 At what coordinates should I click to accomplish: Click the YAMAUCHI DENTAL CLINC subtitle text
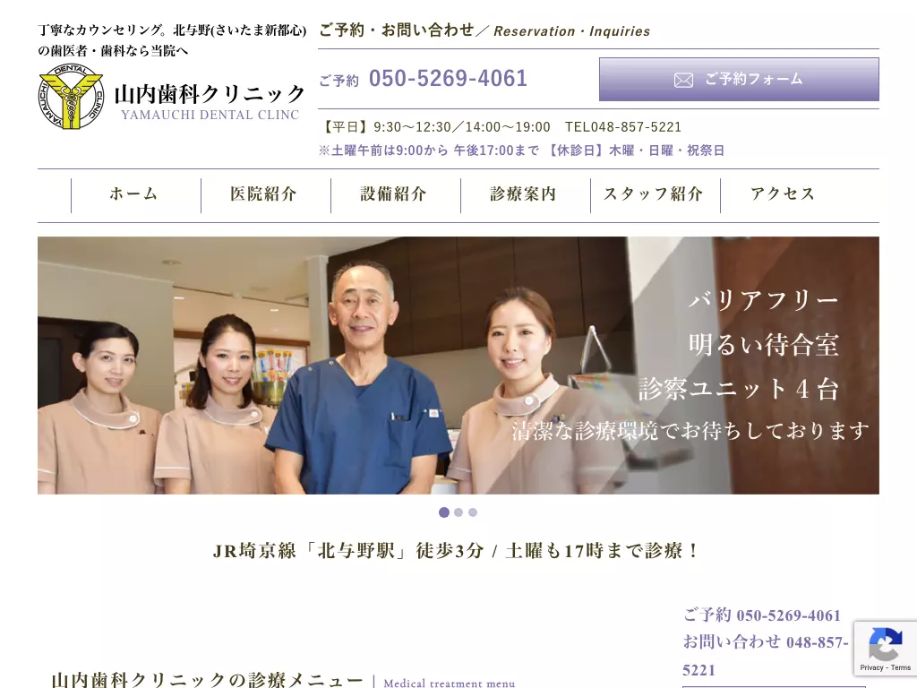coord(210,115)
